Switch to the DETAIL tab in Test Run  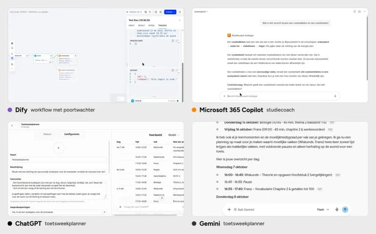click(152, 25)
